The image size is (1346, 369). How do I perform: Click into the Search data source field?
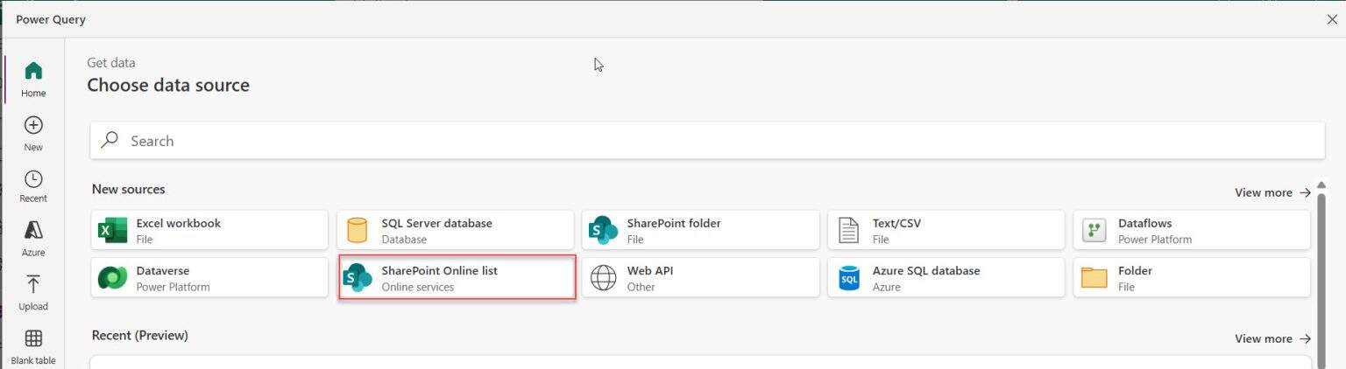[x=707, y=140]
